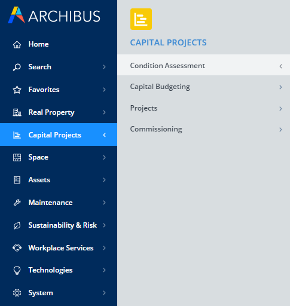Expand the Capital Budgeting chevron

pos(280,87)
